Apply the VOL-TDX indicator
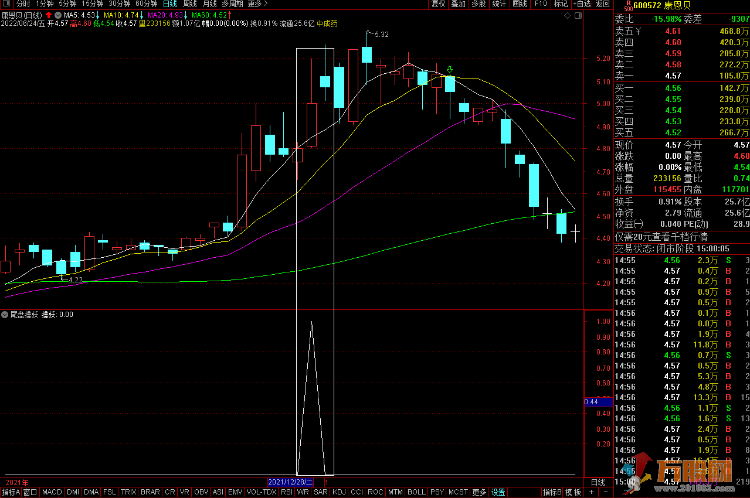750x498 pixels. pos(262,492)
